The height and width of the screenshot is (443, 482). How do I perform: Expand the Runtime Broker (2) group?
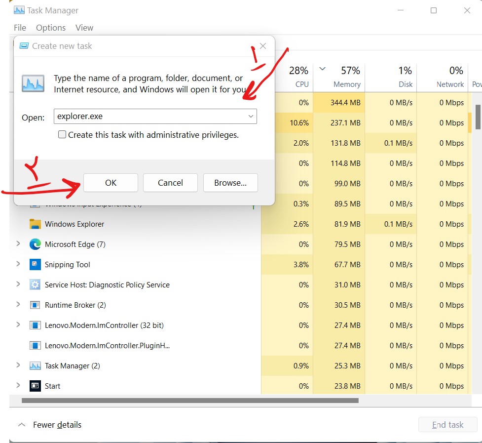[18, 305]
